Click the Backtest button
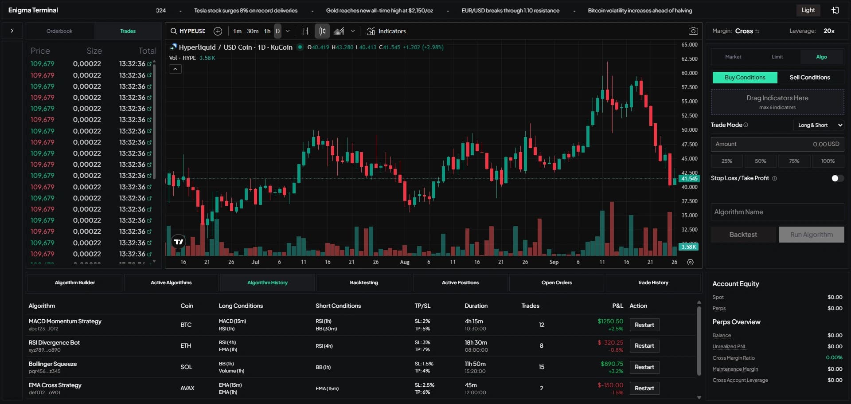The height and width of the screenshot is (404, 851). pos(744,235)
